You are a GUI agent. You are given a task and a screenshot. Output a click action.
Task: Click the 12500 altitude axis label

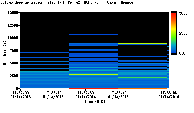coord(13,25)
